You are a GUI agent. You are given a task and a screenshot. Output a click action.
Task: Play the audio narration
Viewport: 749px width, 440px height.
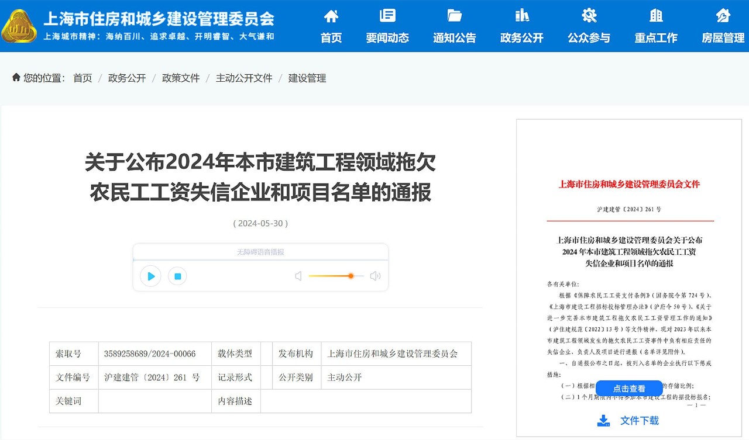(150, 276)
